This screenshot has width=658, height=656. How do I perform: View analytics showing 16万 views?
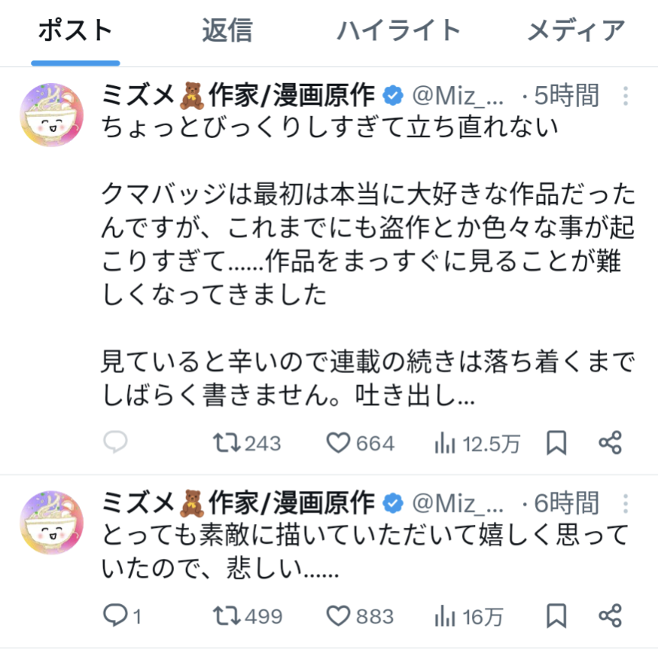pyautogui.click(x=445, y=616)
